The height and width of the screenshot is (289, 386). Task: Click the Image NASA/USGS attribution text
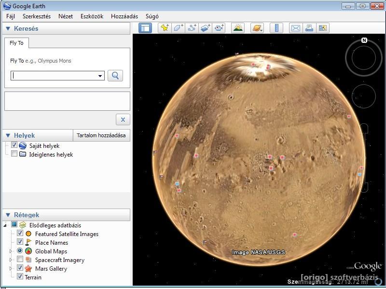click(x=258, y=252)
